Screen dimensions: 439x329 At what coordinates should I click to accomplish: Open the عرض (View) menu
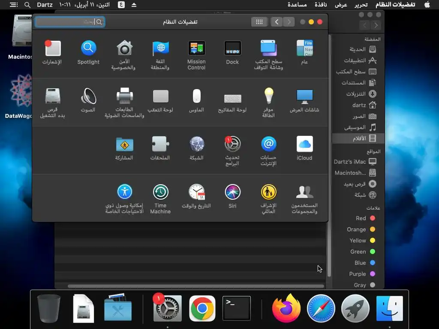[341, 5]
